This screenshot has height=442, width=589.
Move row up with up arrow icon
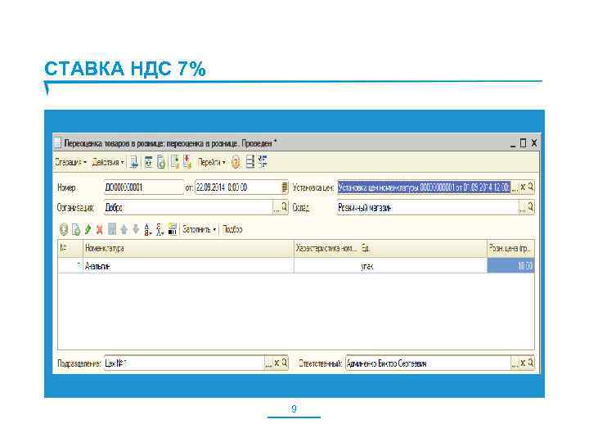tap(124, 229)
